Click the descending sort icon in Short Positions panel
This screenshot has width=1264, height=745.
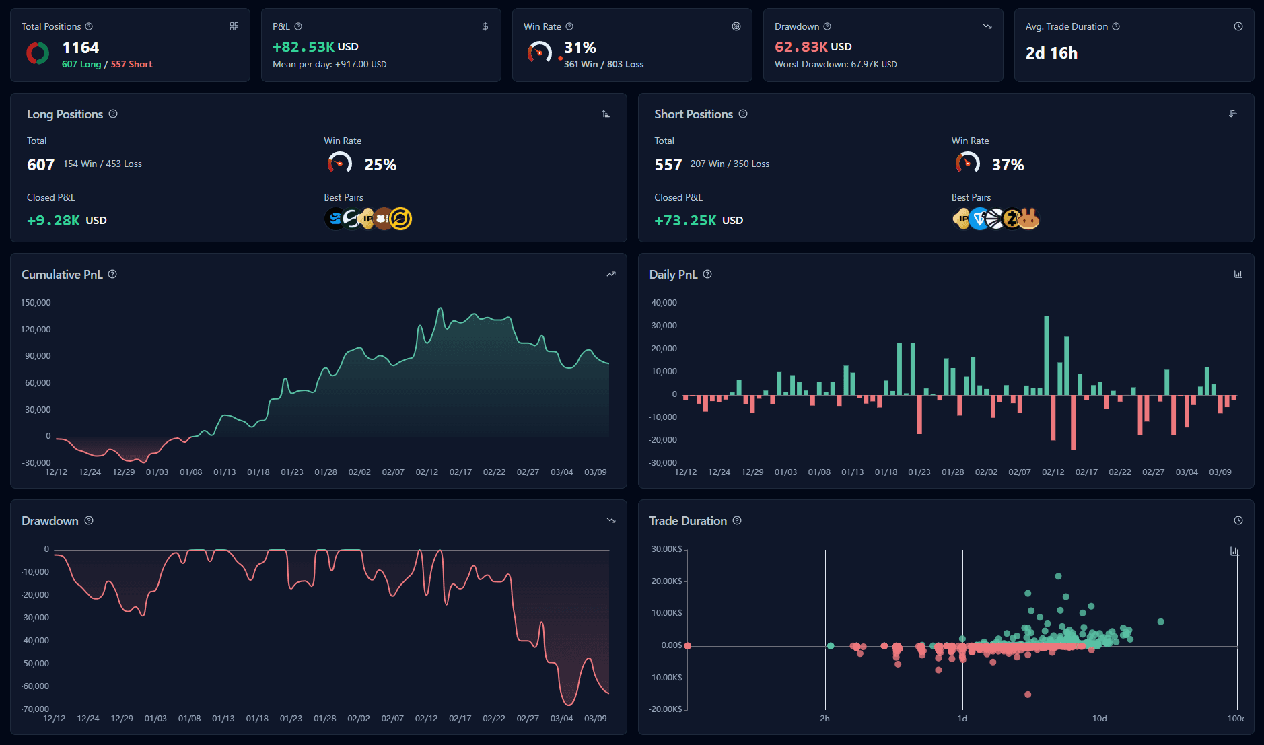tap(1233, 114)
